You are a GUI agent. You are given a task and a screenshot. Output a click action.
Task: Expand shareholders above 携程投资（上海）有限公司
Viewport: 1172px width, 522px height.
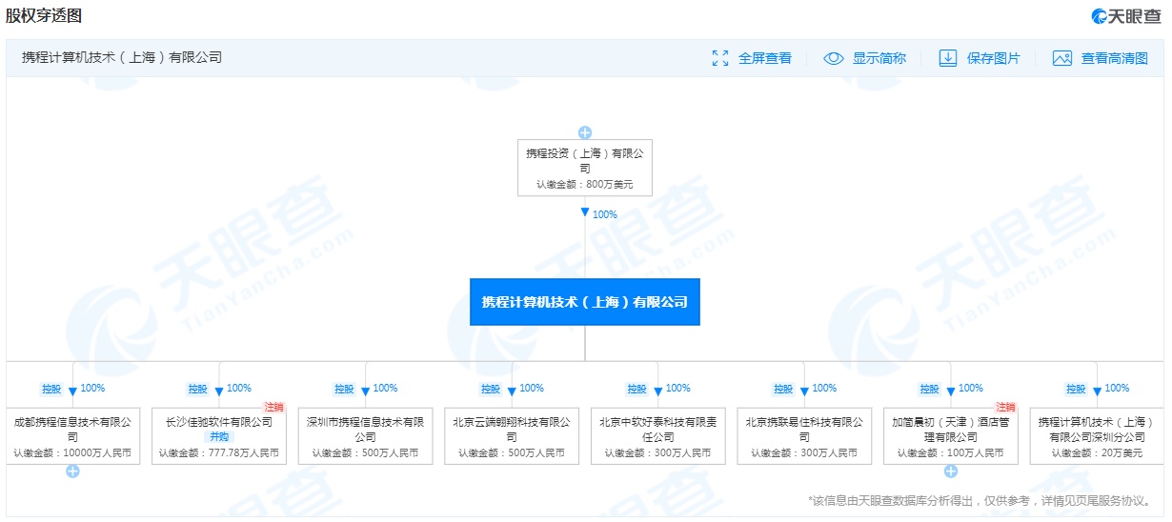[585, 132]
